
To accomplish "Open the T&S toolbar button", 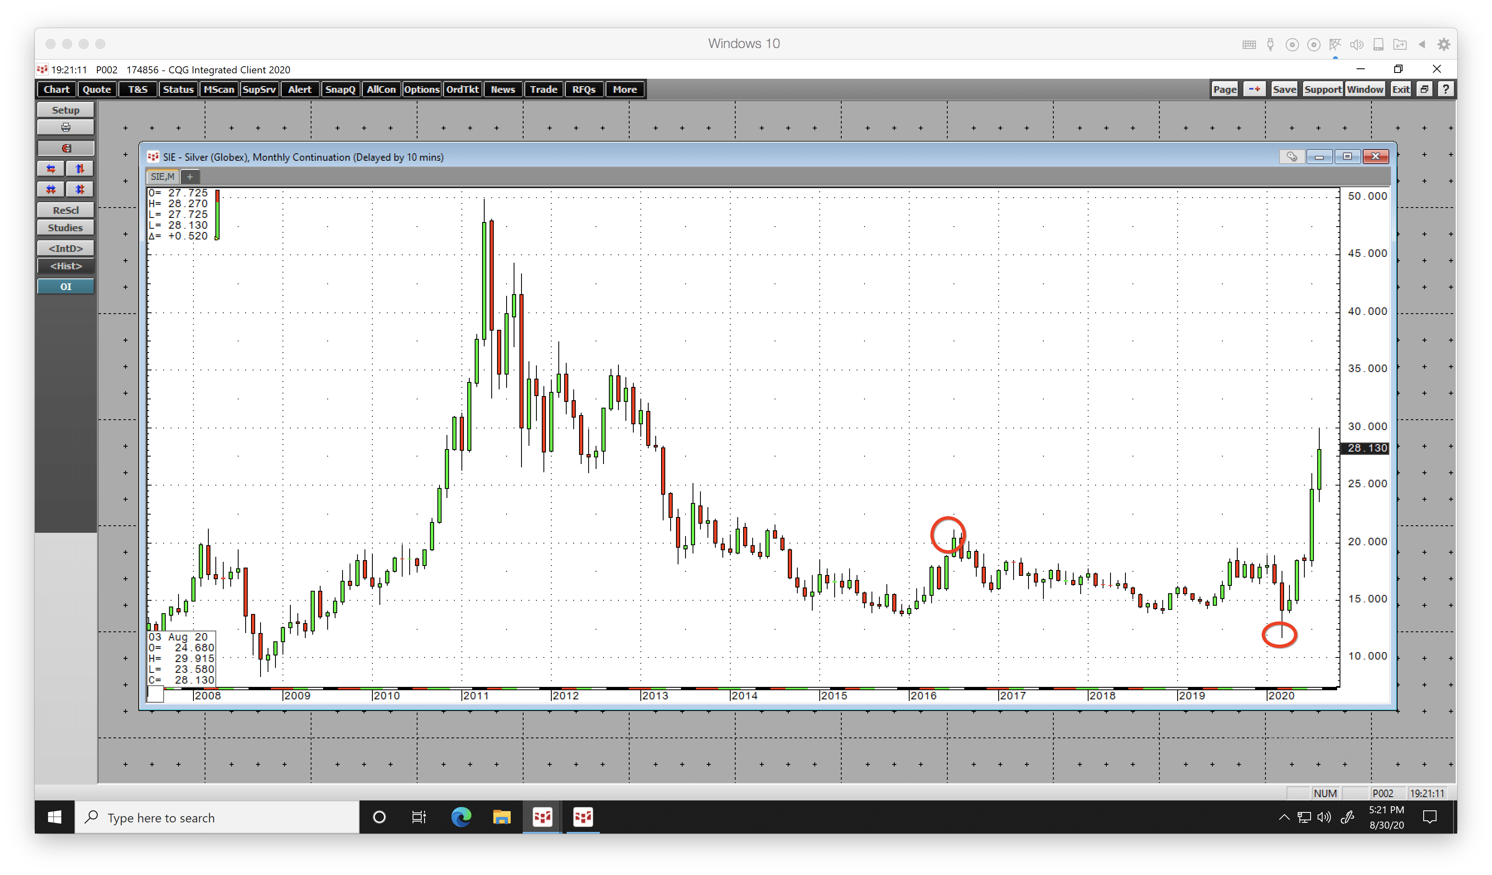I will click(138, 89).
